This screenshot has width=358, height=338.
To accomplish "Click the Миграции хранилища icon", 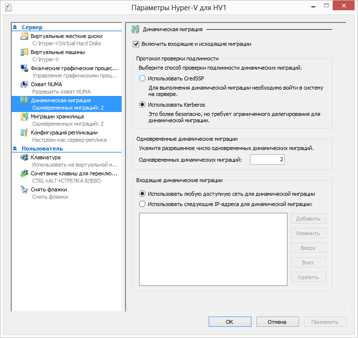I will tap(24, 117).
